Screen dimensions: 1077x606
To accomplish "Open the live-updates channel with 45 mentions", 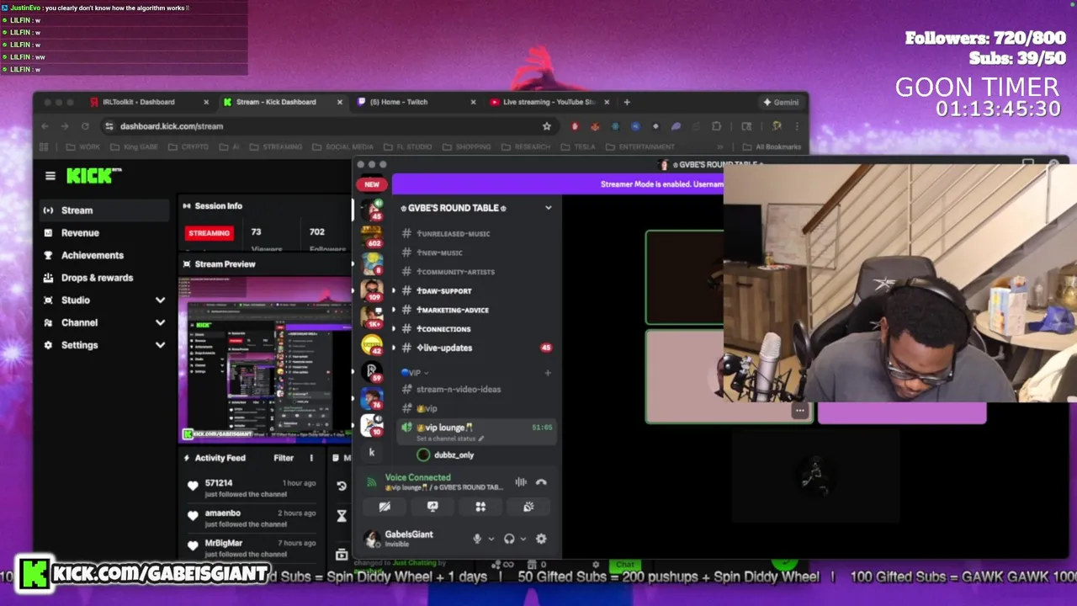I will (x=477, y=348).
